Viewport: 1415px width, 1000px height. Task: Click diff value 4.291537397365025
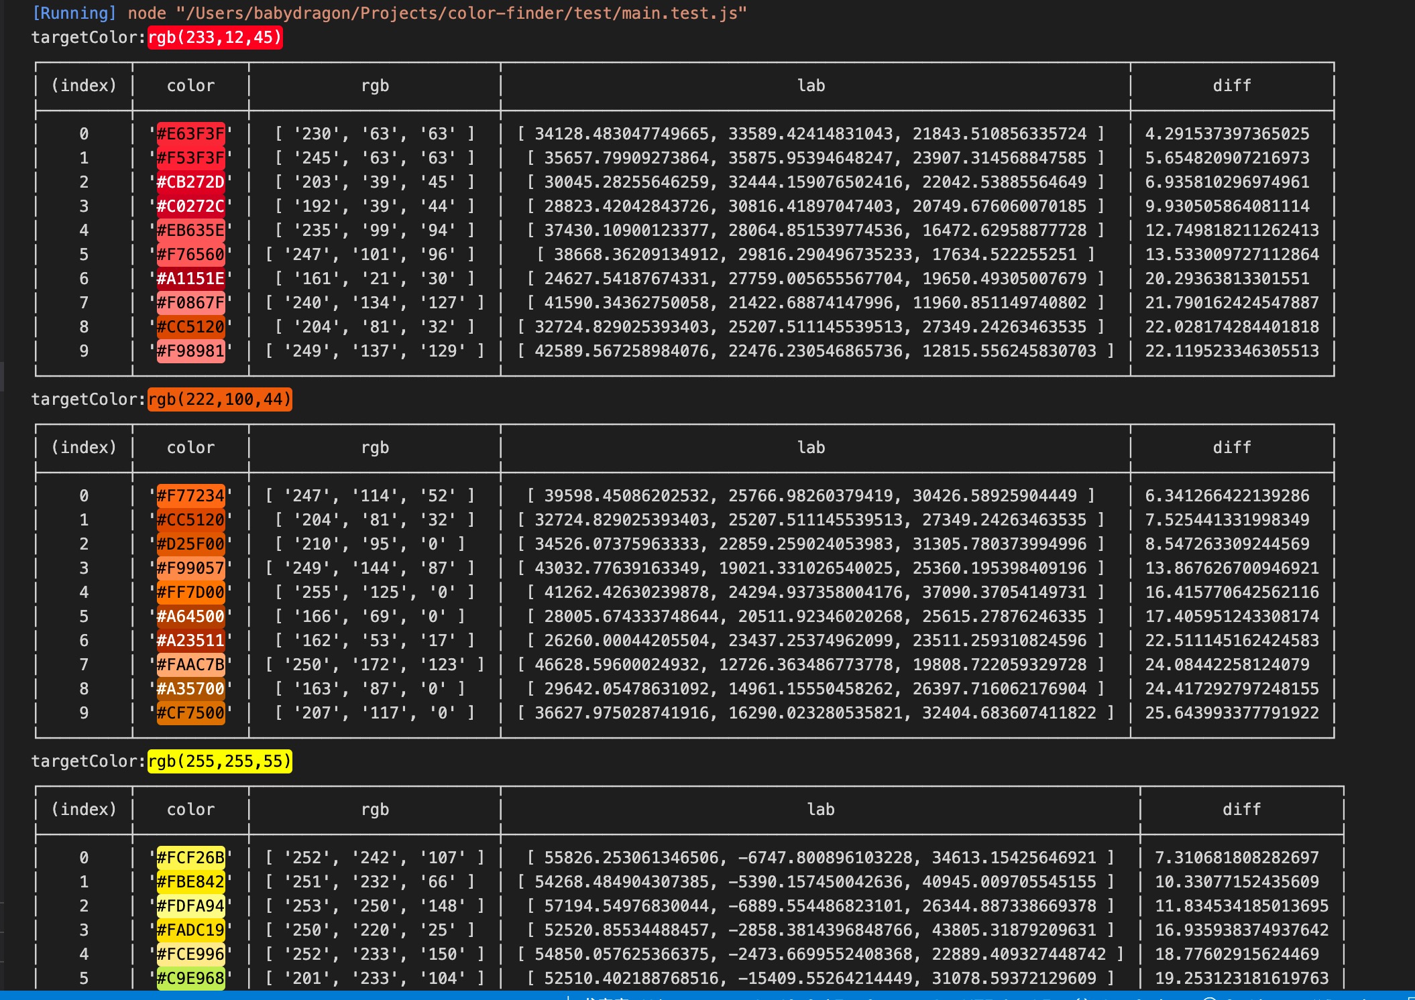pos(1227,134)
